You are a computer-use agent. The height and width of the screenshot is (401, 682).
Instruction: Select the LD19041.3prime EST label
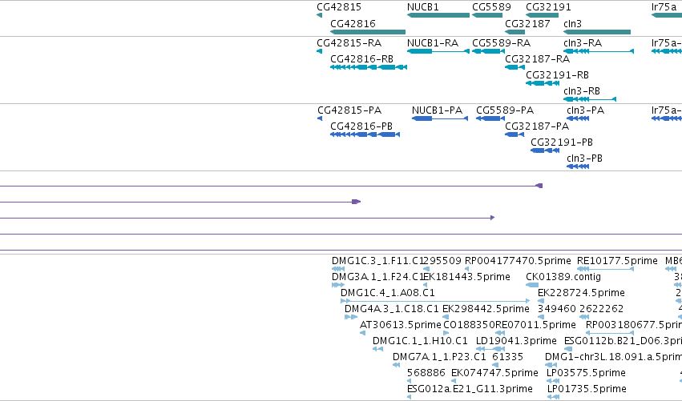(x=516, y=341)
